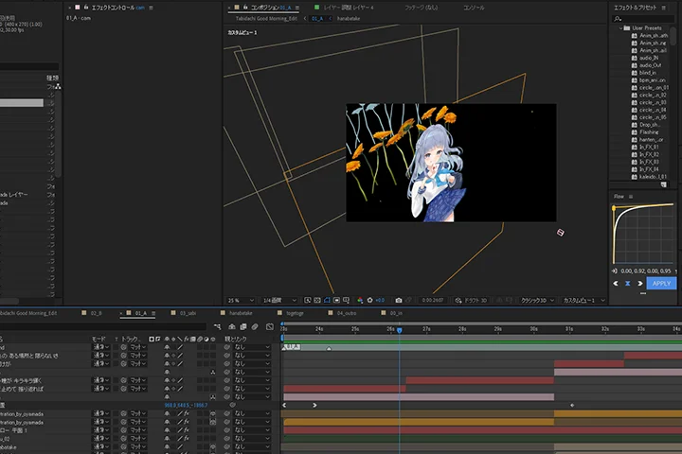
Task: Collapse the User Presets folder
Action: (x=620, y=27)
